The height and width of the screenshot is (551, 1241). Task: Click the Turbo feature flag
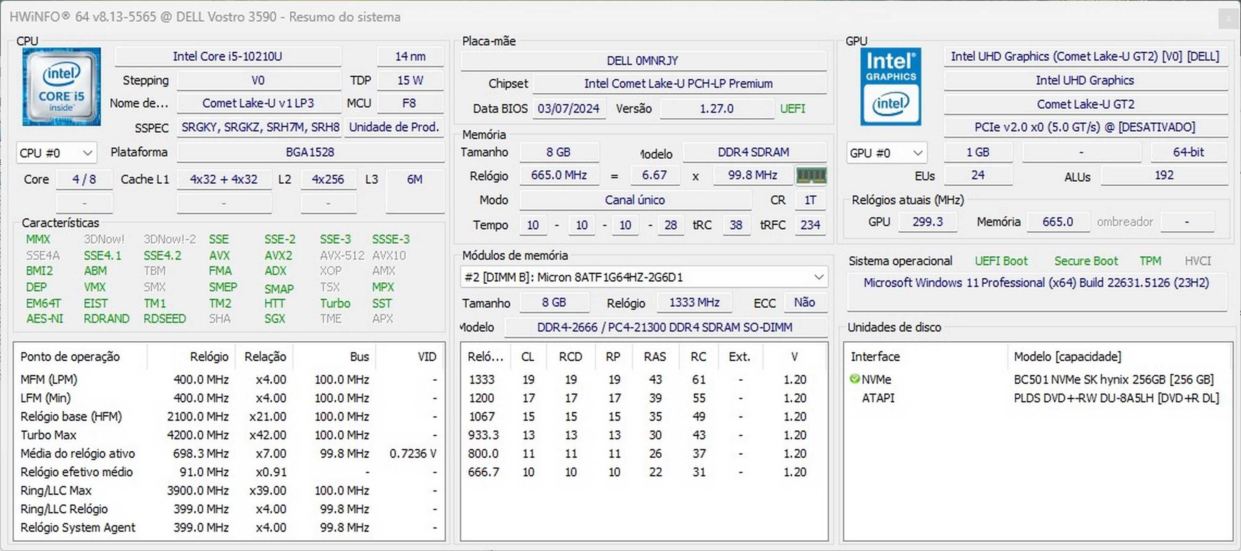coord(335,303)
